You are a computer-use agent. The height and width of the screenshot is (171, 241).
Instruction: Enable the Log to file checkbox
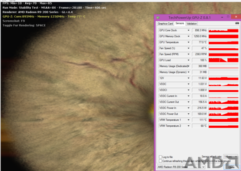point(160,157)
